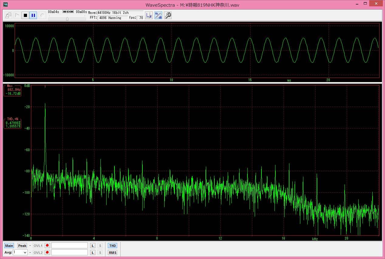The height and width of the screenshot is (259, 385).
Task: Click the red record dot next to OVL2
Action: pos(47,253)
